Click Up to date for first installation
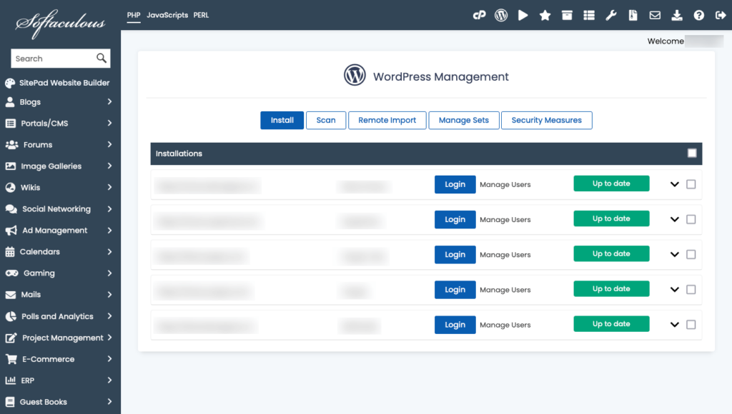 612,183
